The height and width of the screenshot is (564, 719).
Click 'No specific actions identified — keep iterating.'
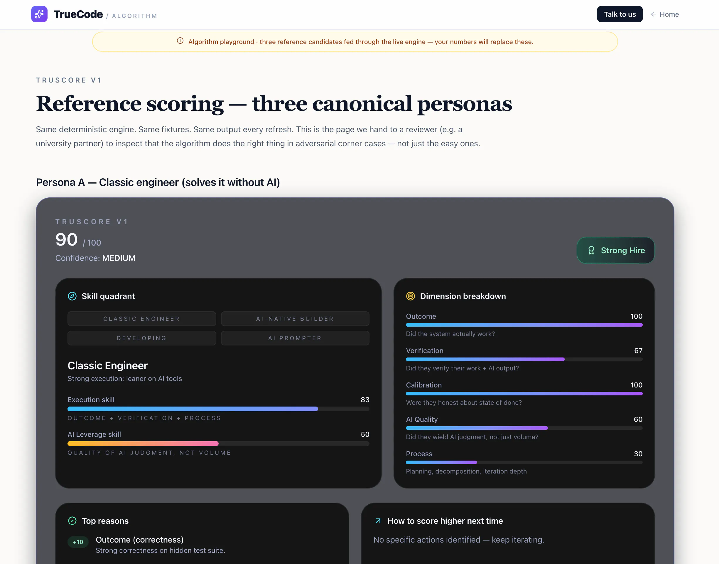pyautogui.click(x=459, y=540)
